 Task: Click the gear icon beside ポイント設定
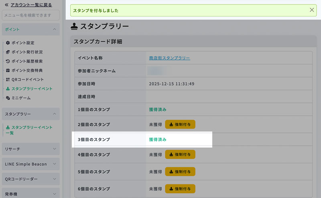point(8,43)
